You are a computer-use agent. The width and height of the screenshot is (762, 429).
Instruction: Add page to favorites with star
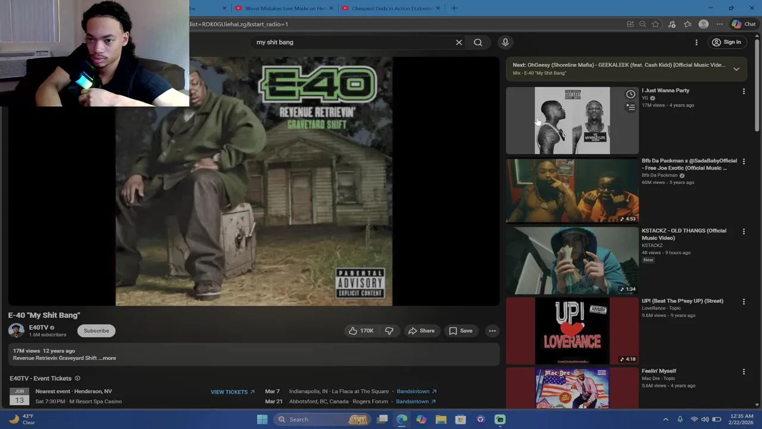coord(655,24)
